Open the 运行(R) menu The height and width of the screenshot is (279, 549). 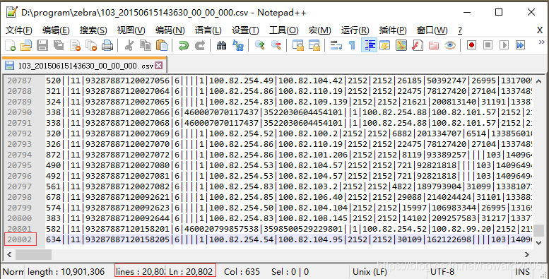(355, 30)
